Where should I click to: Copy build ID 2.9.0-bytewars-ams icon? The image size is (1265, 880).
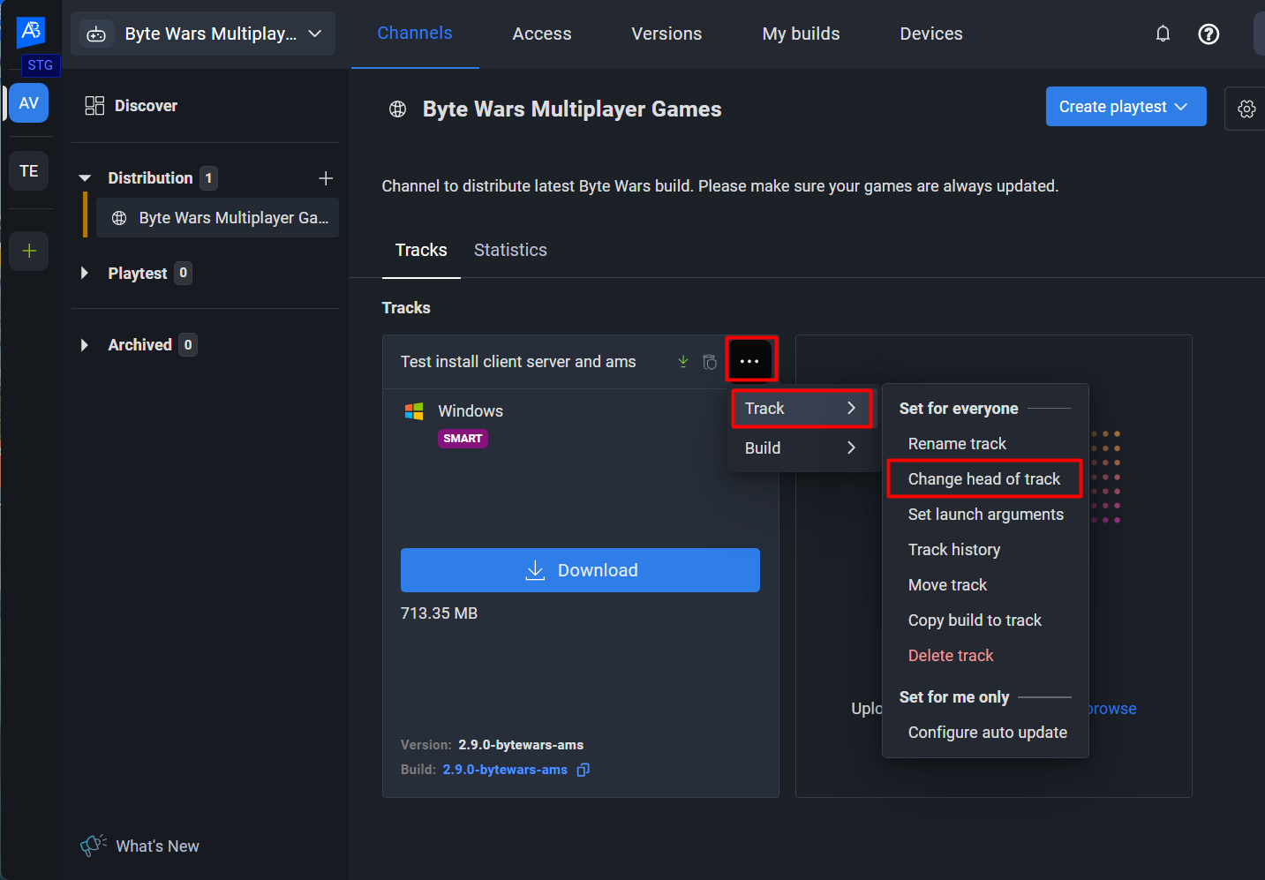[x=583, y=770]
